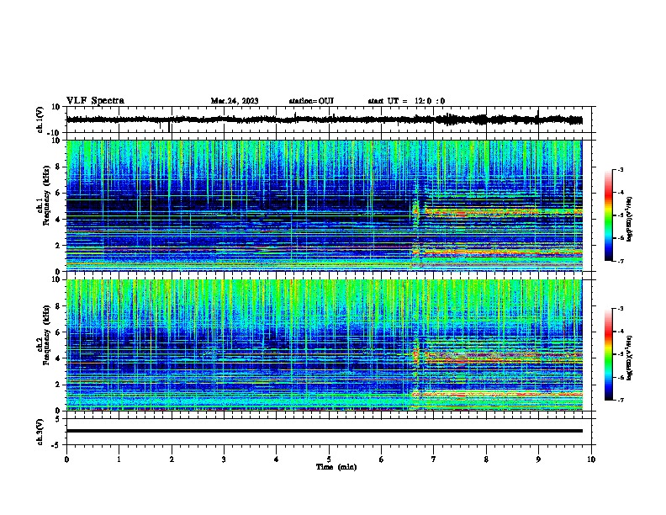Click the "6" kHz tick on ch.2 frequency axis

pos(59,332)
